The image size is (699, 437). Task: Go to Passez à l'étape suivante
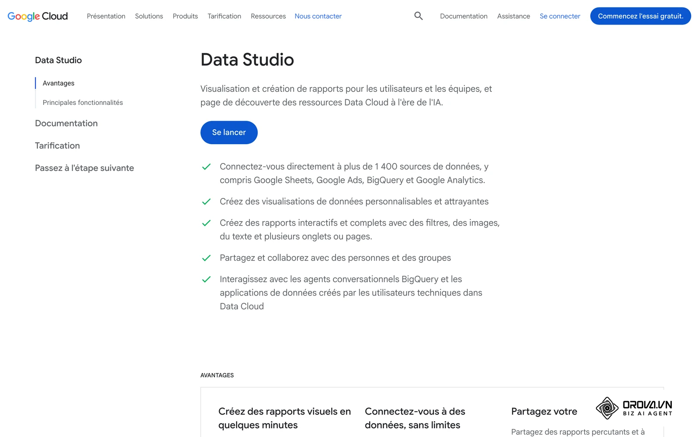(84, 168)
